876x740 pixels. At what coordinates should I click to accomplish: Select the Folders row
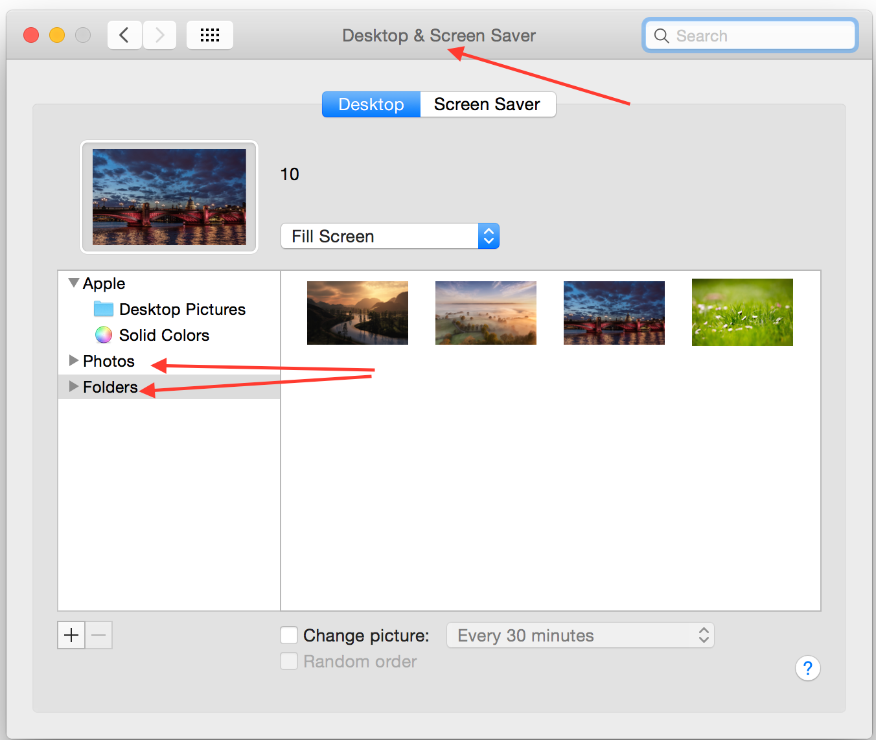coord(169,387)
